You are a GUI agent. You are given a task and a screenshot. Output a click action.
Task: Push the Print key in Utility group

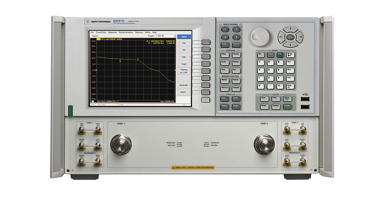click(x=276, y=99)
